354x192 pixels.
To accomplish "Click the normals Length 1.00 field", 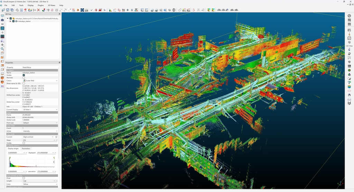I will point(40,181).
